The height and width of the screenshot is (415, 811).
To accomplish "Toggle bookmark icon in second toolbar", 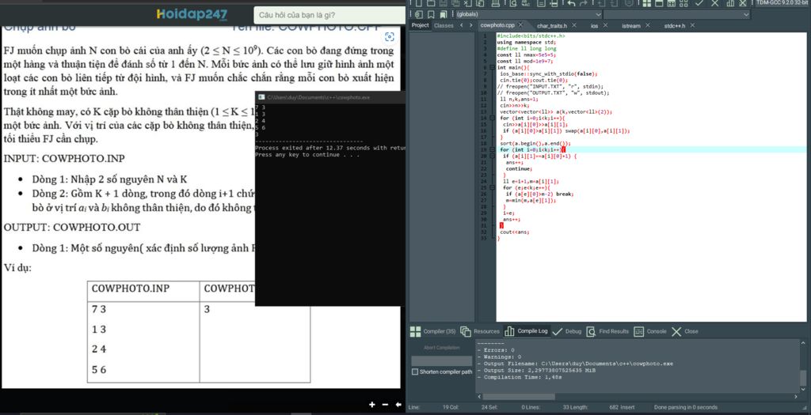I will point(431,14).
